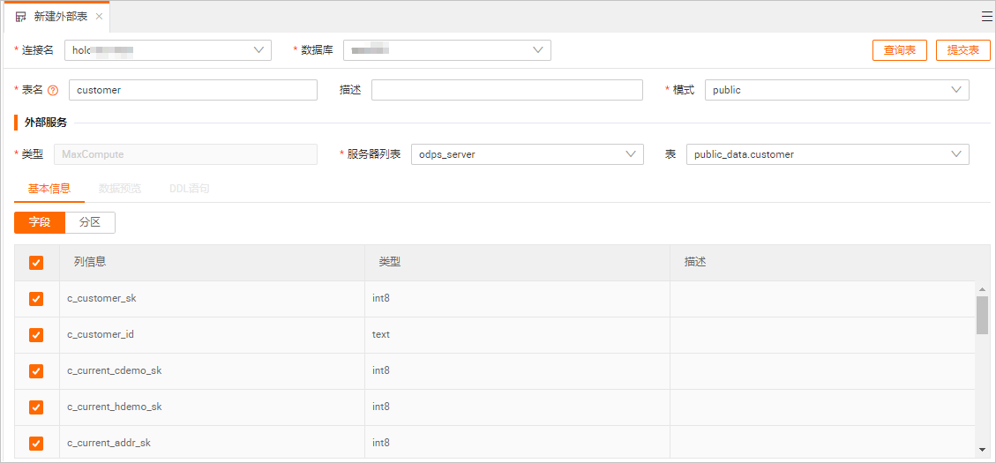Switch to the 基本信息 tab
996x463 pixels.
point(49,189)
